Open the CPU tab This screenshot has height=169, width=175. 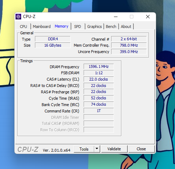pyautogui.click(x=23, y=27)
